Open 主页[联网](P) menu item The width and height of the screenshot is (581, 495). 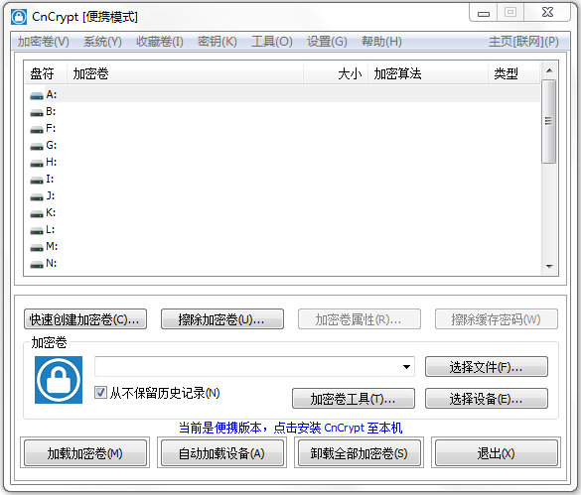coord(523,42)
